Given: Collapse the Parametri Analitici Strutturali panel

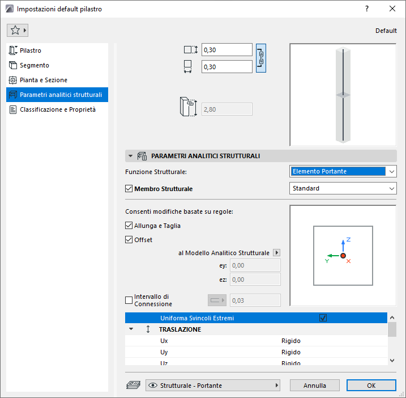Looking at the screenshot, I should coord(130,156).
